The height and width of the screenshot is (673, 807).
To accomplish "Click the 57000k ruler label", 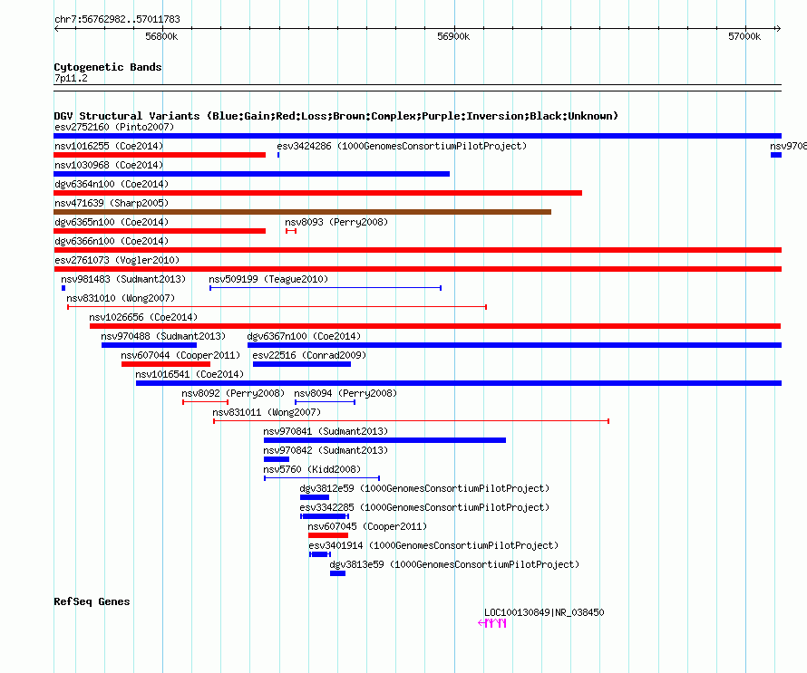I will [744, 36].
